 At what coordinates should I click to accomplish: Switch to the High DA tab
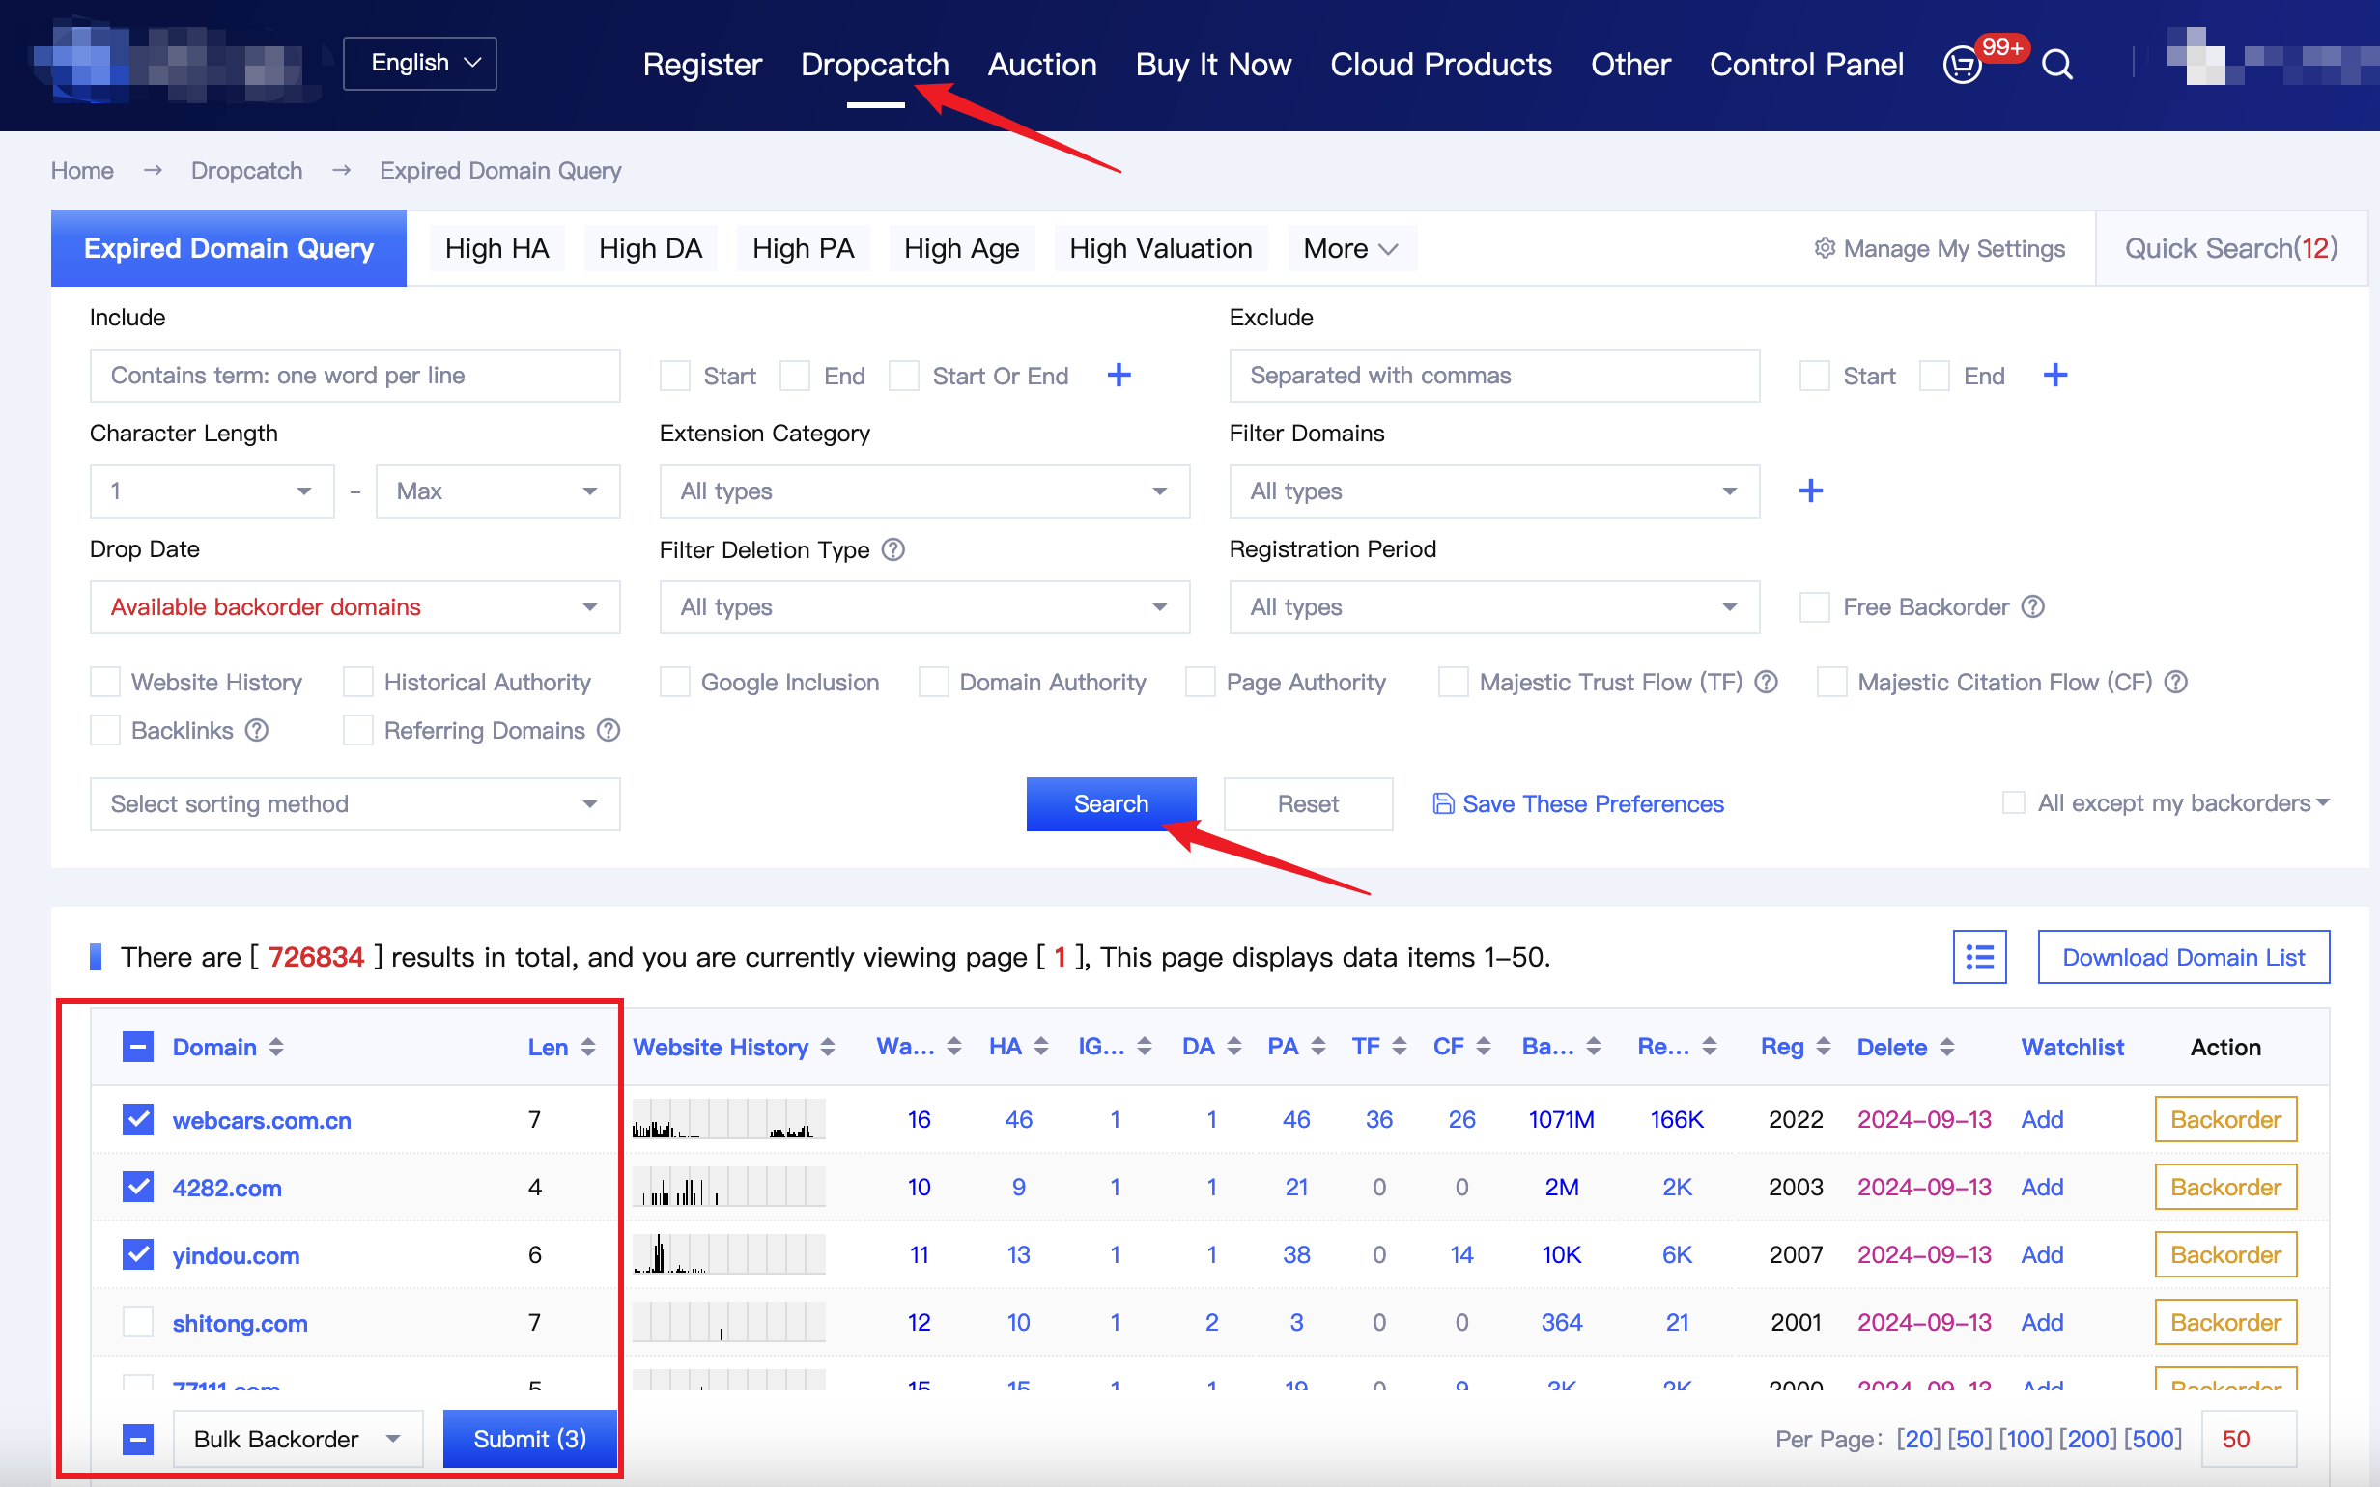click(650, 249)
